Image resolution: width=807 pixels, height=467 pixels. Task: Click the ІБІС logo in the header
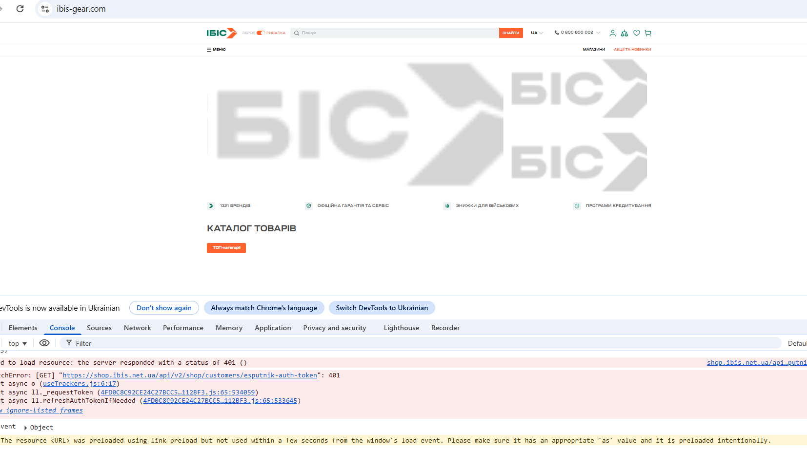tap(222, 33)
